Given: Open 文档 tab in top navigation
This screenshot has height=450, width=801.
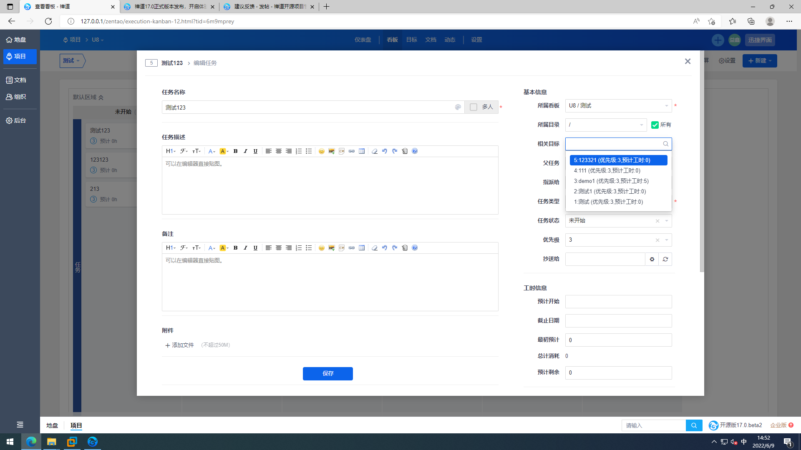Looking at the screenshot, I should pos(431,40).
